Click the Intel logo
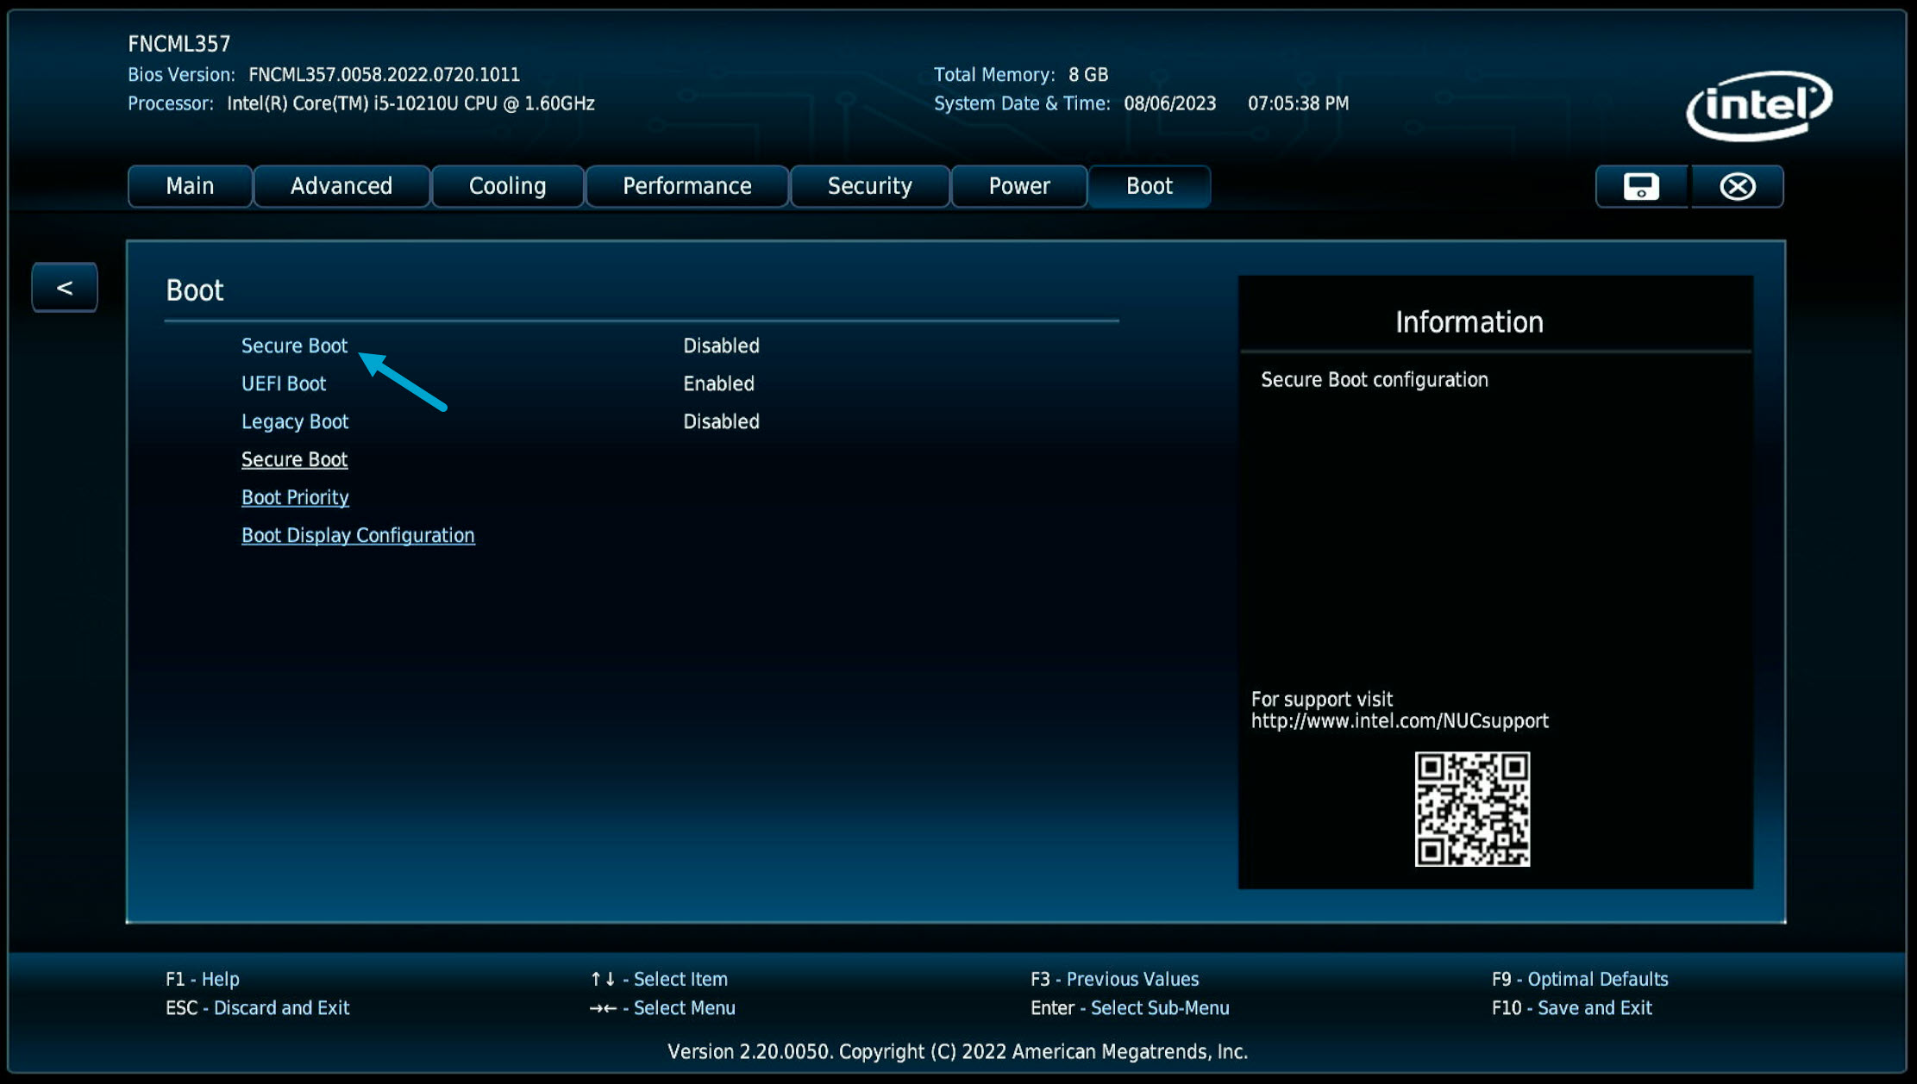Screen dimensions: 1917x1084 click(1759, 105)
